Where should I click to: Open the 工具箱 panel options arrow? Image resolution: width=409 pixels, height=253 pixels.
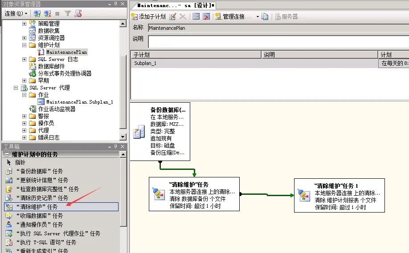click(110, 147)
